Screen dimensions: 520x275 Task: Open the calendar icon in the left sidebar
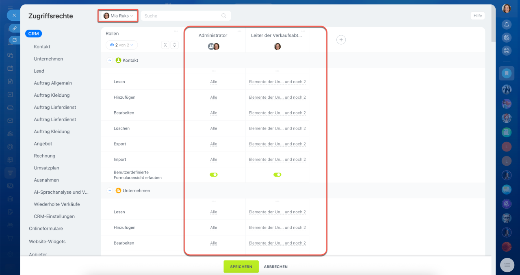(x=11, y=68)
